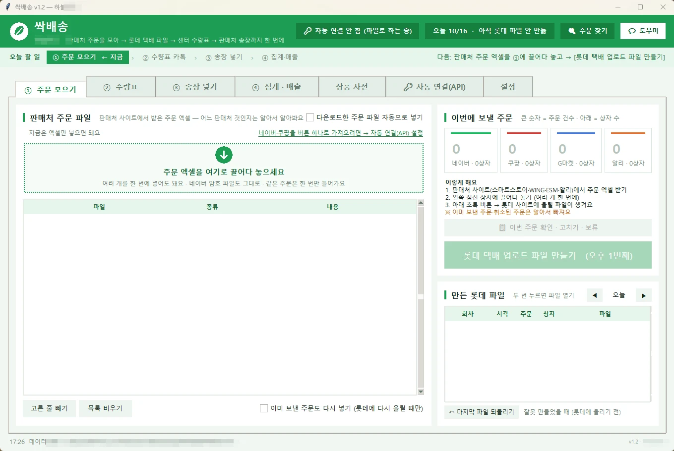674x451 pixels.
Task: Open the 설정 tab
Action: click(507, 87)
